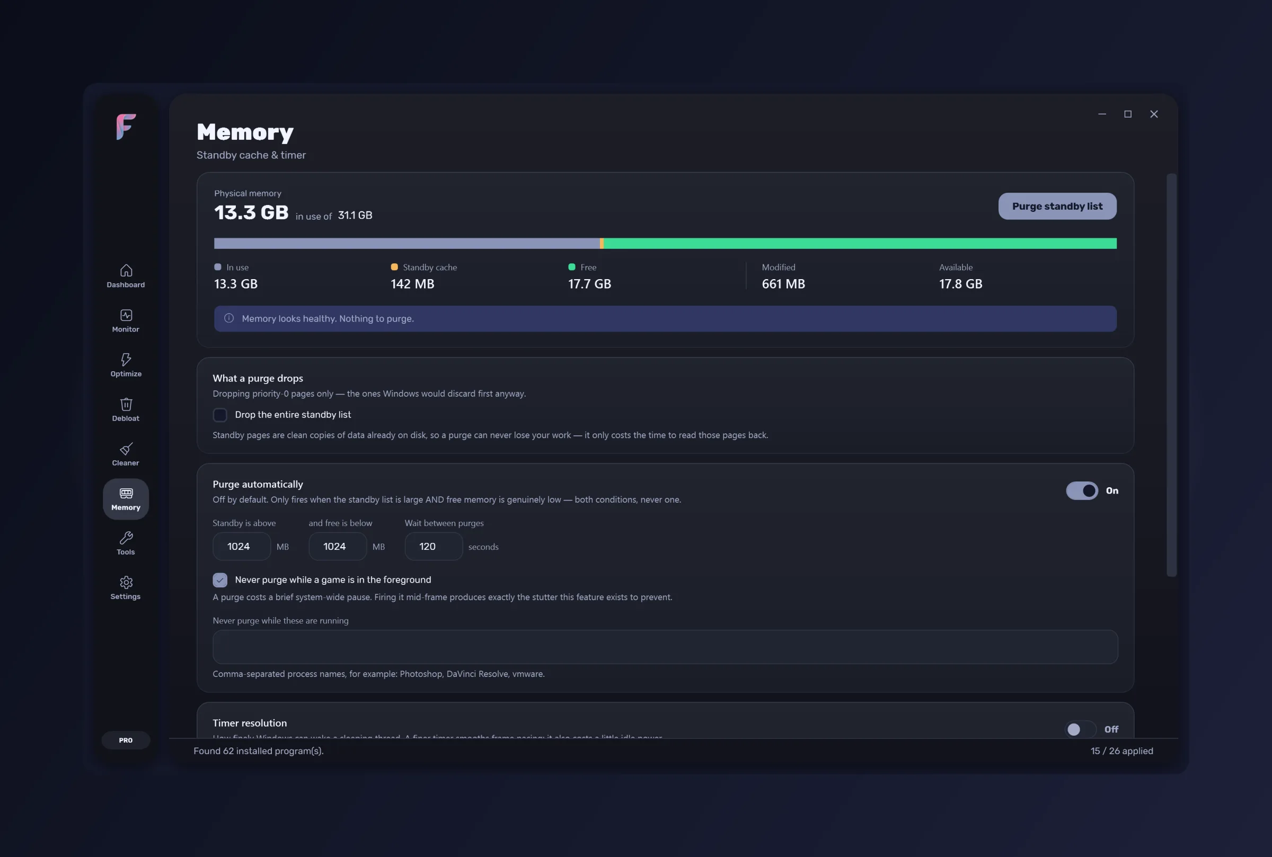This screenshot has height=857, width=1272.
Task: Click the What a purge drops heading
Action: coord(258,378)
